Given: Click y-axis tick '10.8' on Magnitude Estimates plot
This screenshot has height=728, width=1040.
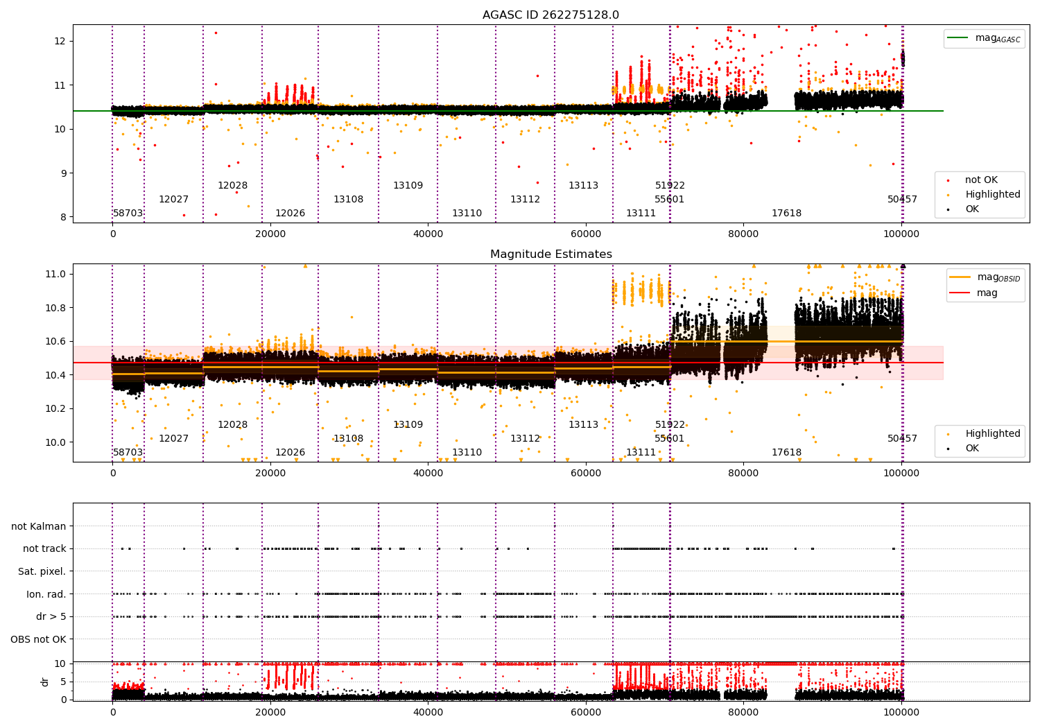Looking at the screenshot, I should click(56, 308).
